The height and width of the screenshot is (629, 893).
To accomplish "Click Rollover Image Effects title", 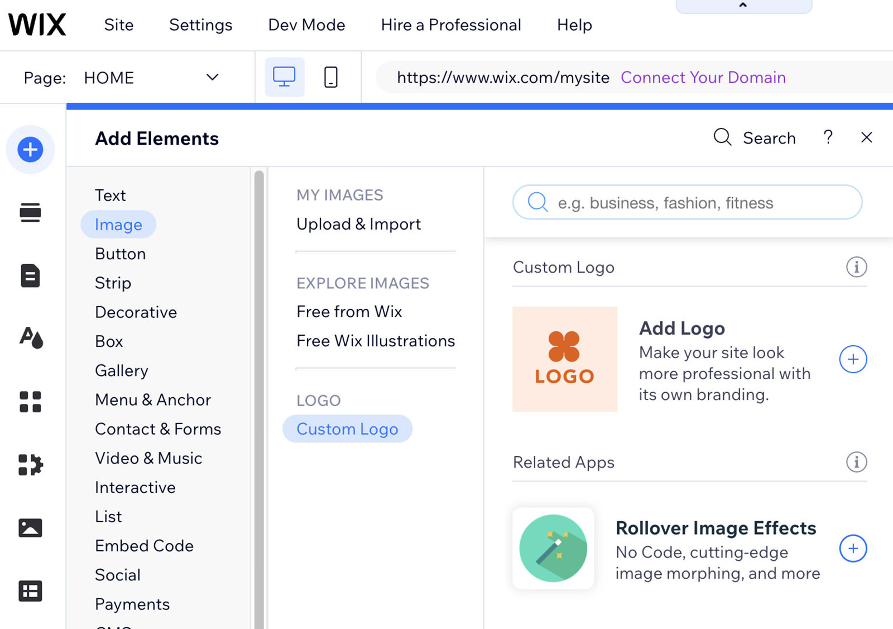I will point(716,528).
